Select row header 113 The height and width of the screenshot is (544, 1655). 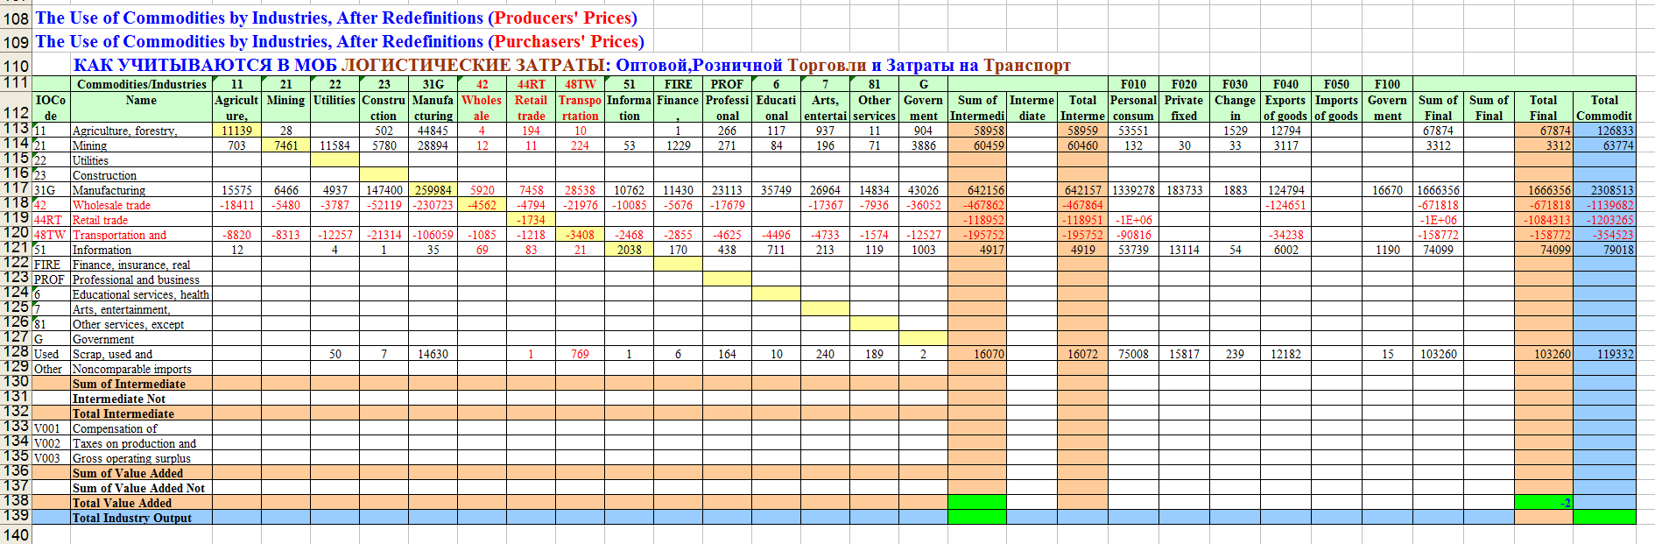click(x=16, y=128)
